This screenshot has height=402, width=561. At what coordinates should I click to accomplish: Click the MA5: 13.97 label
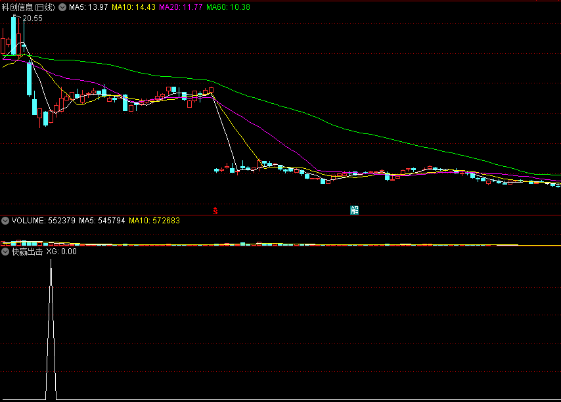click(89, 7)
